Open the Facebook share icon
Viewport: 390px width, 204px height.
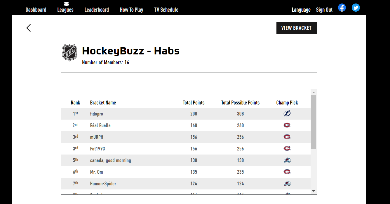[342, 8]
